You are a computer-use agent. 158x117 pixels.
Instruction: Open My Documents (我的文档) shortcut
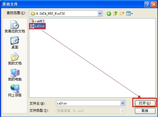(x=15, y=58)
